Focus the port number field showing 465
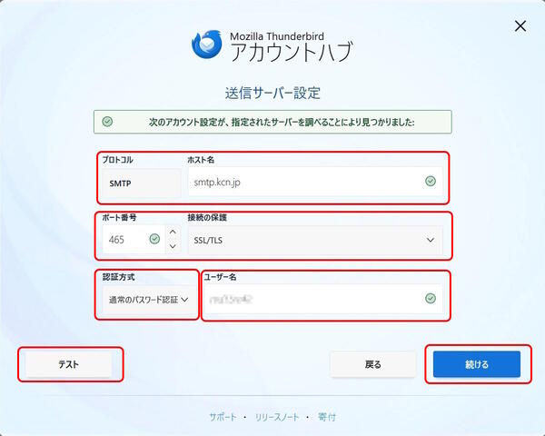 coord(134,239)
